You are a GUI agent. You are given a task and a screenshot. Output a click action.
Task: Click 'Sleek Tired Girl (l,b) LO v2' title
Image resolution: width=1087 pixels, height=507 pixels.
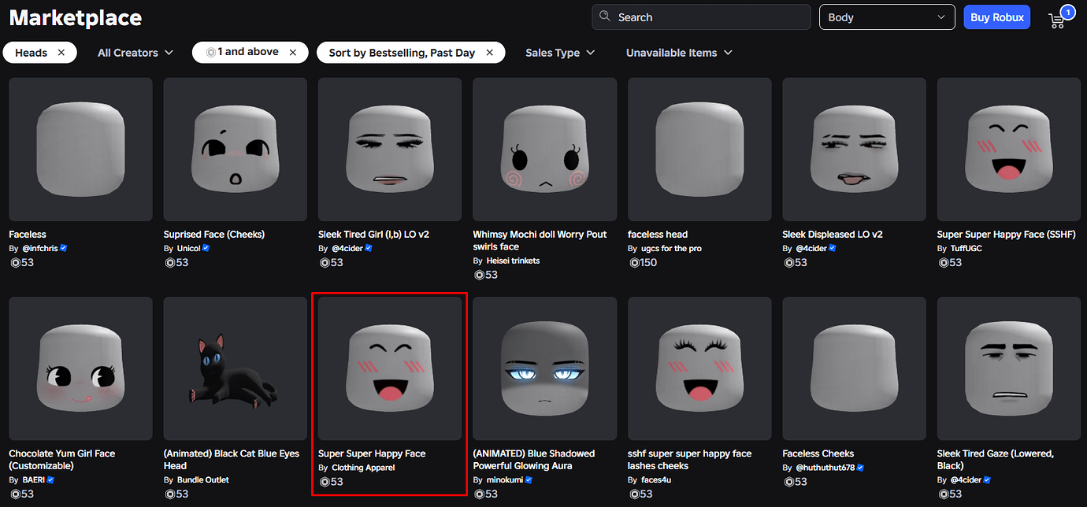[x=373, y=235]
